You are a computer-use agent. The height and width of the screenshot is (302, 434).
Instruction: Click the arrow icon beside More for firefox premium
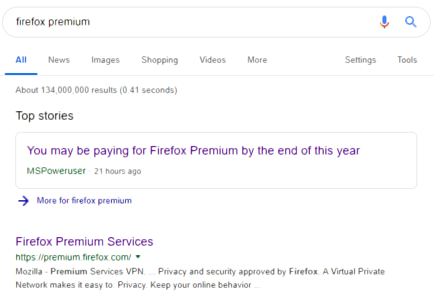click(x=23, y=201)
